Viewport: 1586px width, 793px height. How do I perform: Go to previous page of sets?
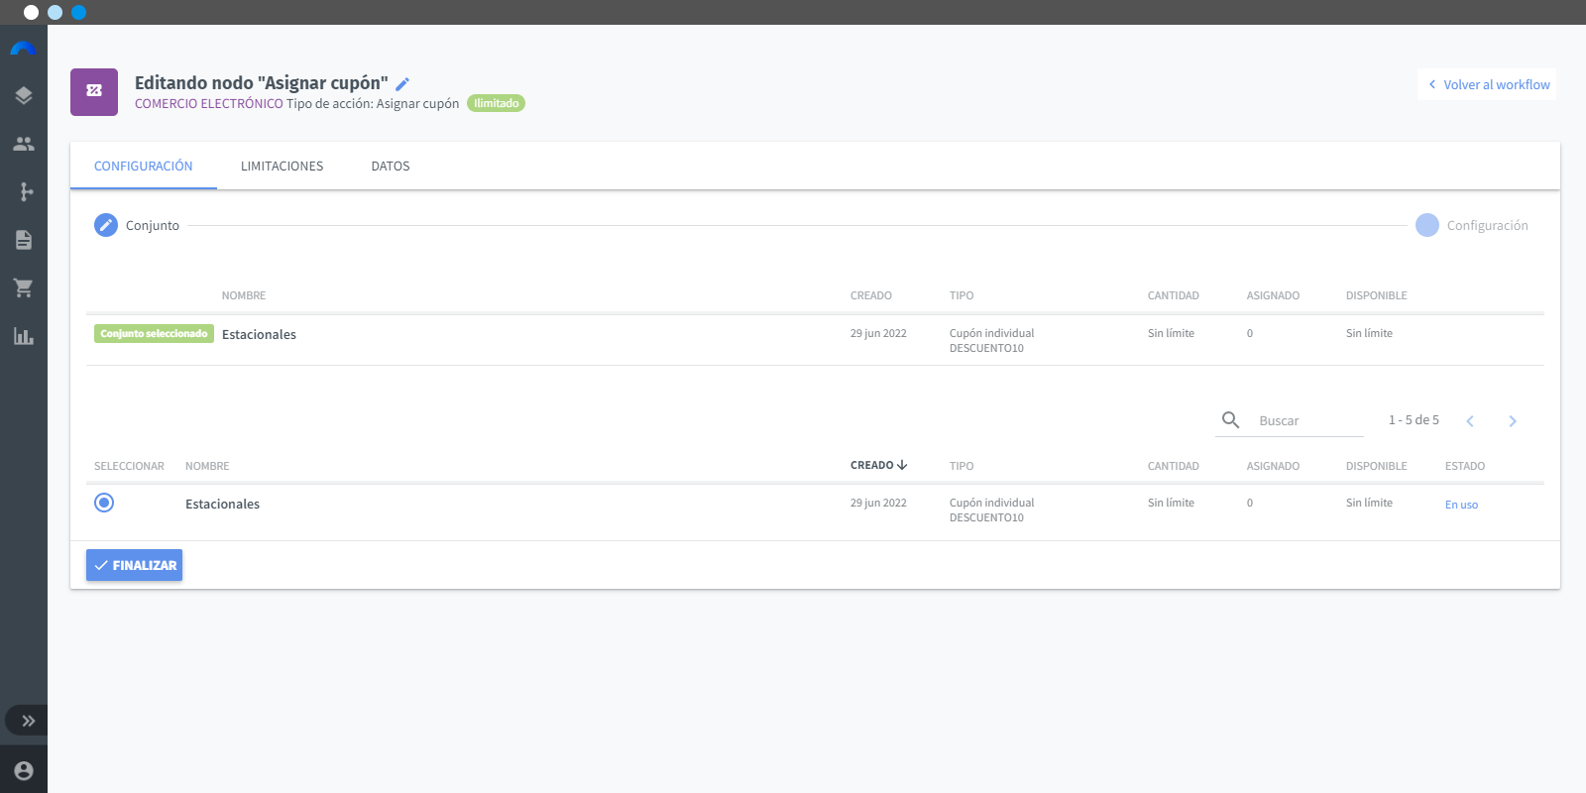coord(1470,421)
